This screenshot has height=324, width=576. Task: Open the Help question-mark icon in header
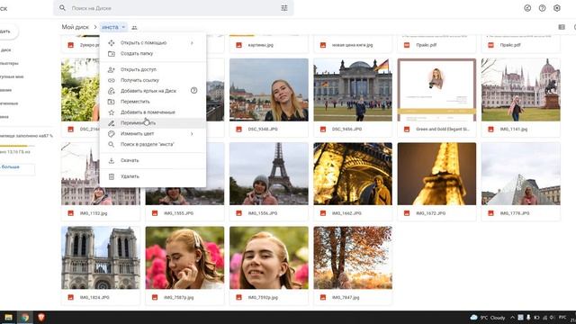pyautogui.click(x=542, y=8)
